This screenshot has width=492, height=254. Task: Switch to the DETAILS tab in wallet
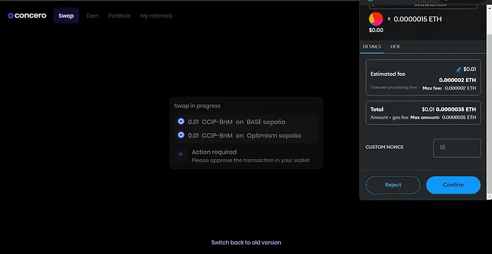coord(372,46)
